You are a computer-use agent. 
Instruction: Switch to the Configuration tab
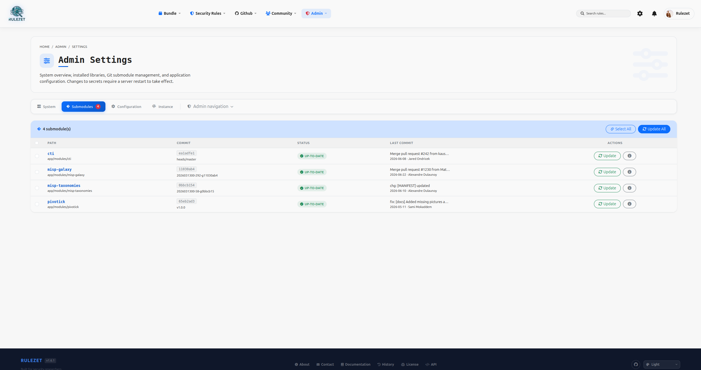(126, 107)
